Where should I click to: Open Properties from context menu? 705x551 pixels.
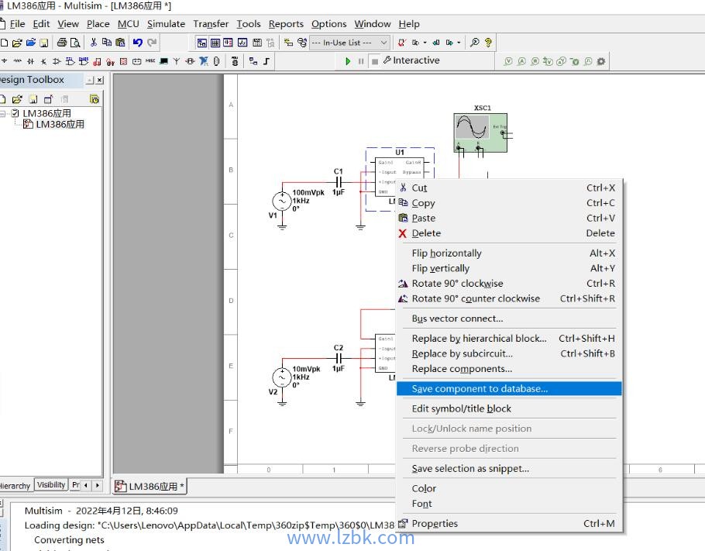tap(509, 524)
